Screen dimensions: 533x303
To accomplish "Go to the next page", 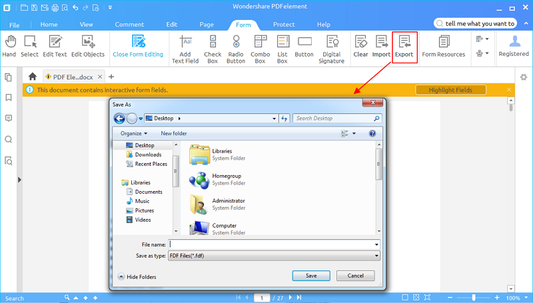I will [290, 297].
